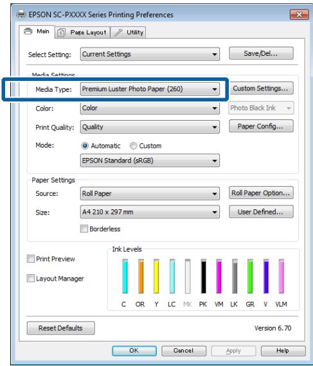Click the printer icon on the Main tab

(28, 31)
